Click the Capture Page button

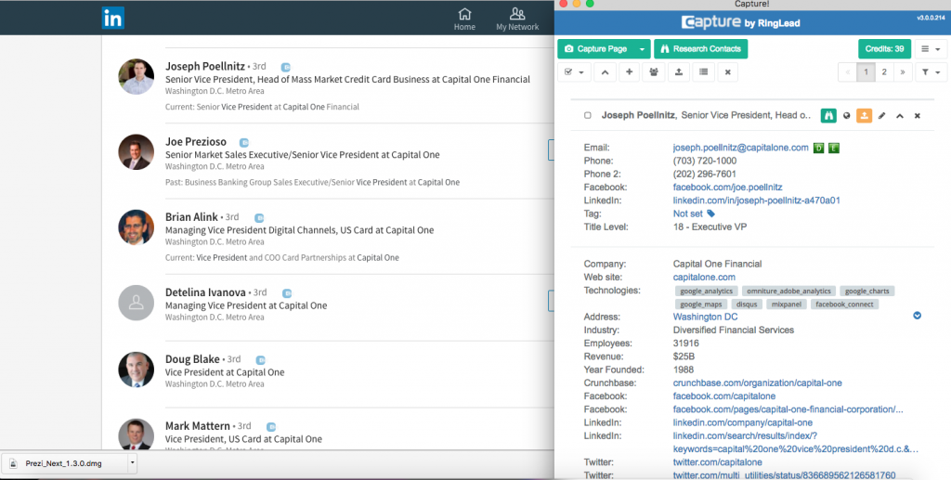click(x=597, y=49)
